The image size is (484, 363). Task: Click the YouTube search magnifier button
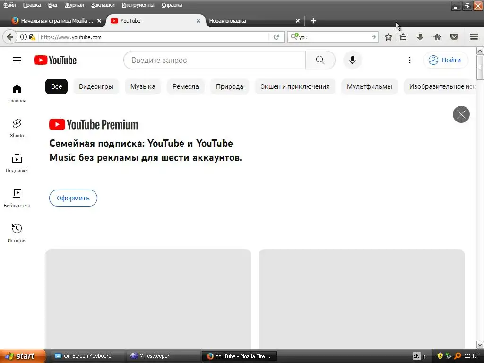(x=320, y=60)
